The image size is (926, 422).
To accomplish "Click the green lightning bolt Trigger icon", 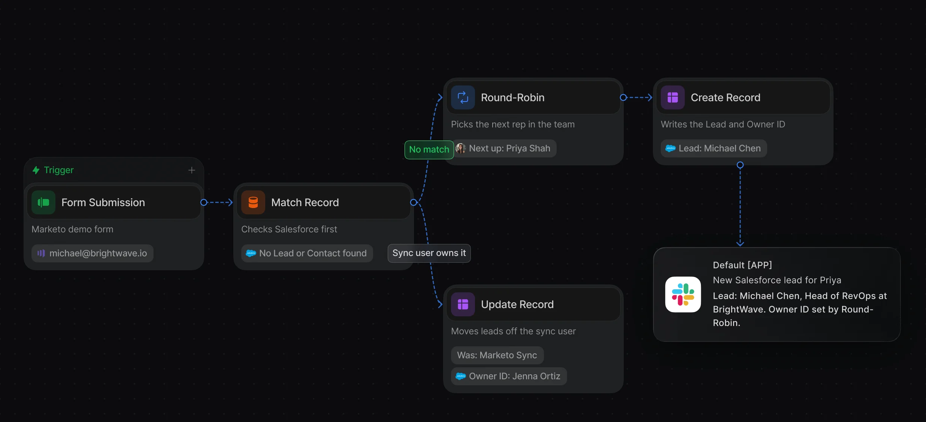I will click(x=36, y=170).
